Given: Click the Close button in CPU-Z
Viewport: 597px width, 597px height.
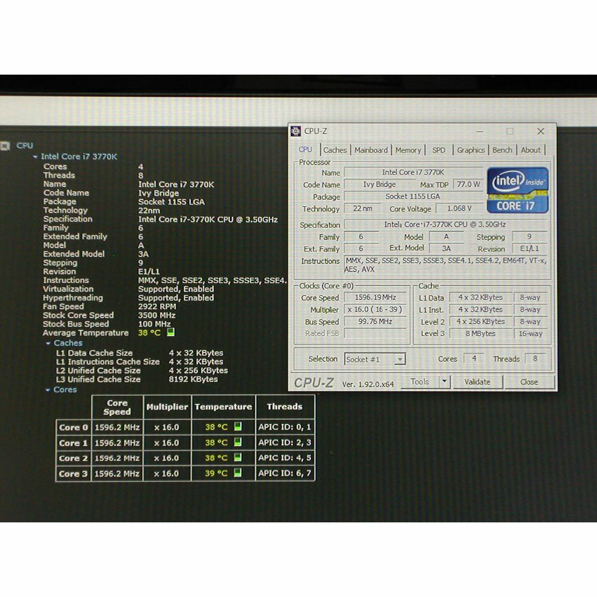Looking at the screenshot, I should (x=529, y=382).
